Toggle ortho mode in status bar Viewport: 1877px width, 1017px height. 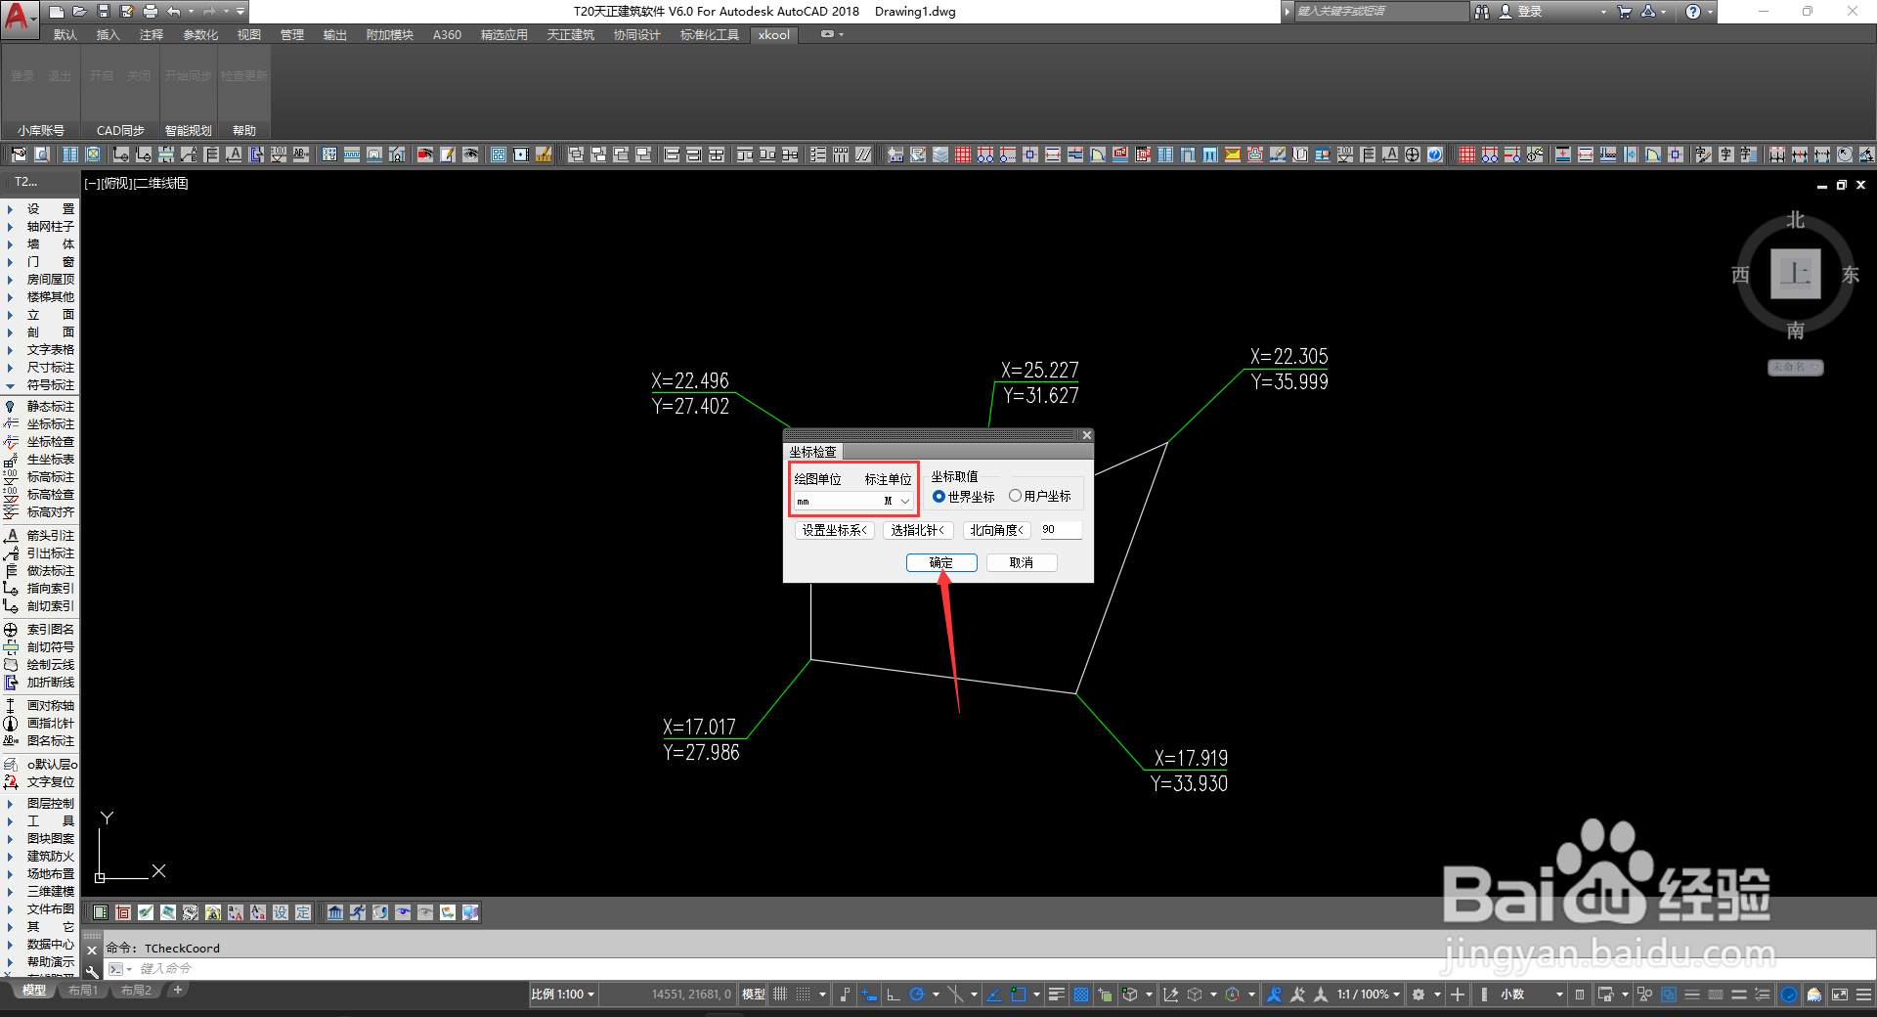(894, 995)
